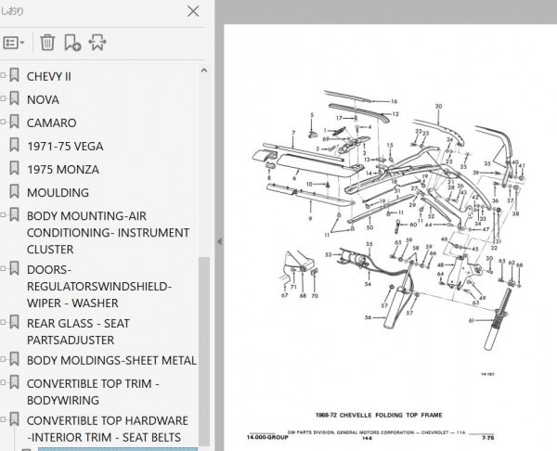This screenshot has height=451, width=557.
Task: Expand the BODY MOLDINGS-SHEET METAL bookmark
Action: pyautogui.click(x=3, y=359)
